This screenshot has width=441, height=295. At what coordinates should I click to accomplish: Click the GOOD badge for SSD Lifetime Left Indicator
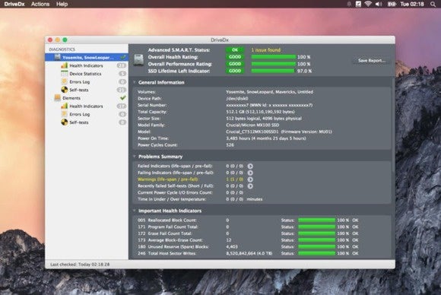pos(235,71)
